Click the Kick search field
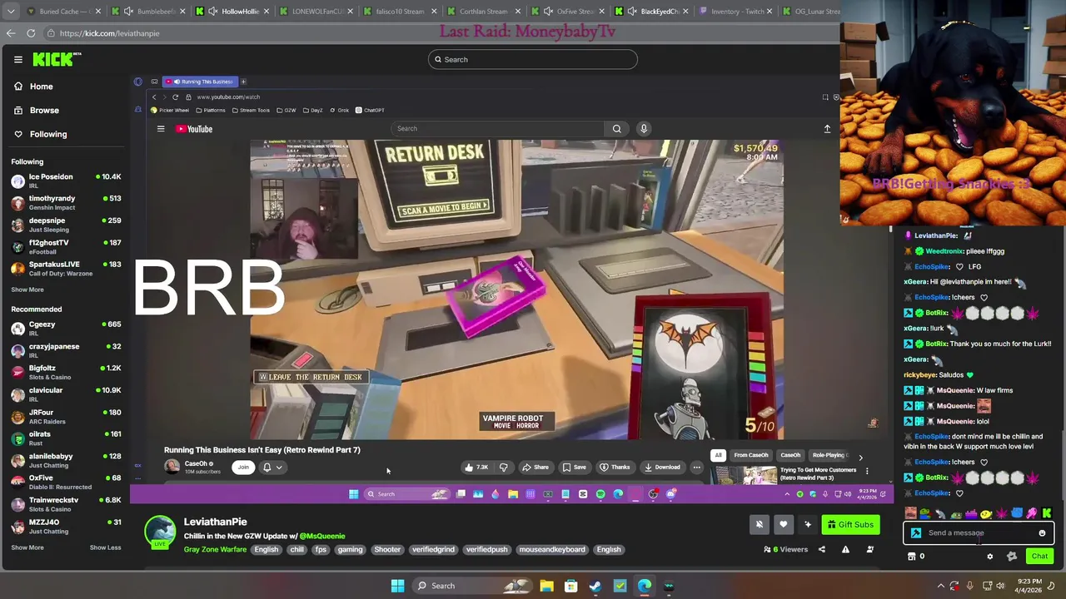1066x599 pixels. [x=533, y=59]
